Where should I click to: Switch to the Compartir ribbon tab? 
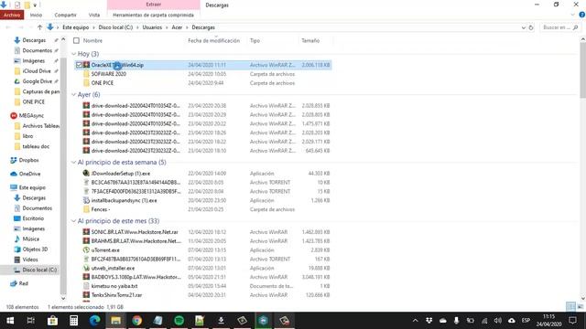point(65,15)
